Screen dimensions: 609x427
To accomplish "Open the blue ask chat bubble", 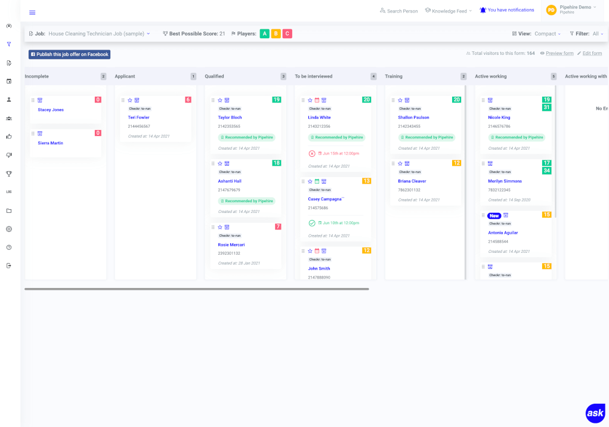I will coord(595,413).
